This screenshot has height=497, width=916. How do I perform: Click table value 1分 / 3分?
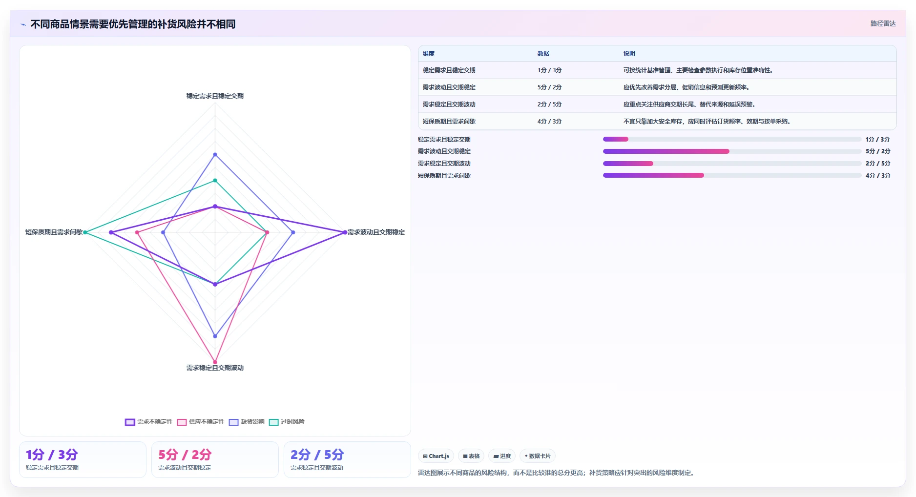549,70
